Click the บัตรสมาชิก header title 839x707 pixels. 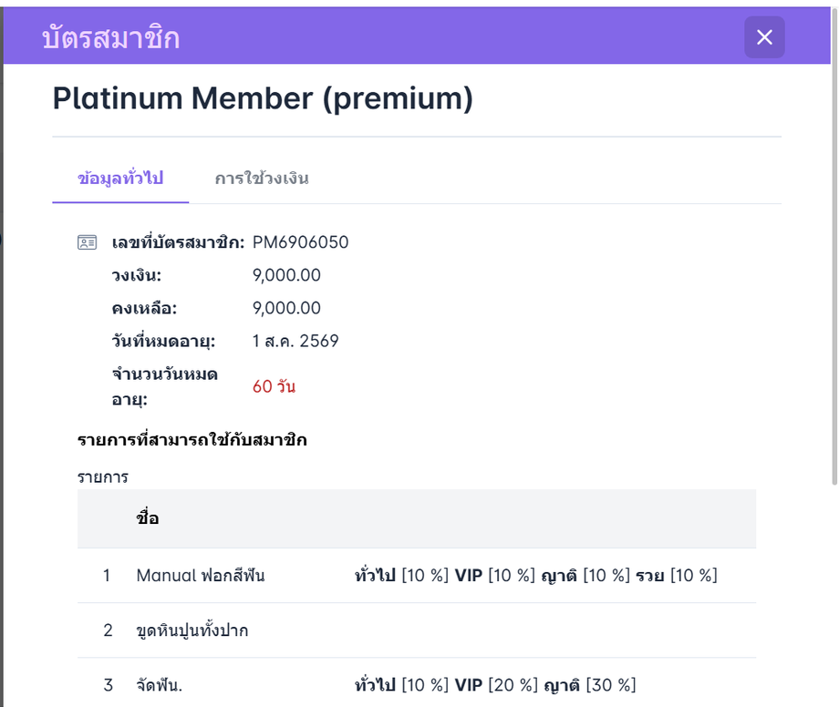point(110,38)
